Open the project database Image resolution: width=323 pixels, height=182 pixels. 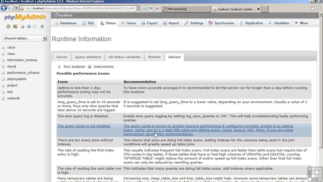pos(12,85)
